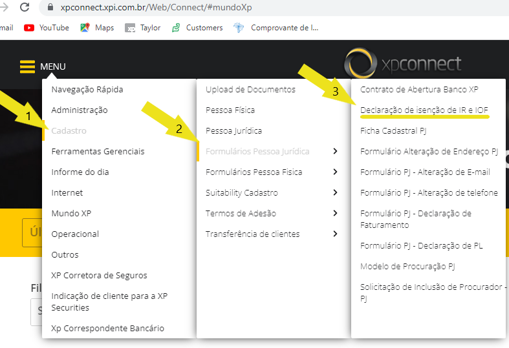
Task: Select Informe do dia menu item
Action: (x=80, y=172)
